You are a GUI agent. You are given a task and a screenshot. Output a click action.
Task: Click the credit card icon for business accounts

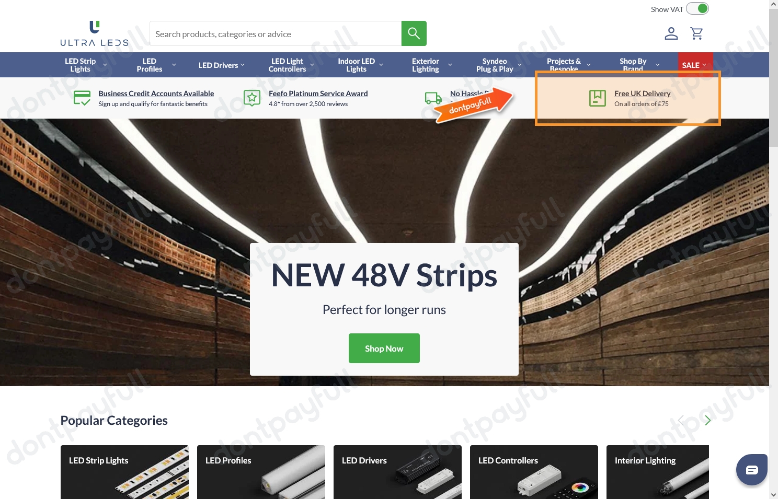82,98
